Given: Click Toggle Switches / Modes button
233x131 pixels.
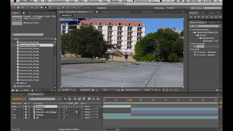Looking at the screenshot, I should pyautogui.click(x=69, y=130).
